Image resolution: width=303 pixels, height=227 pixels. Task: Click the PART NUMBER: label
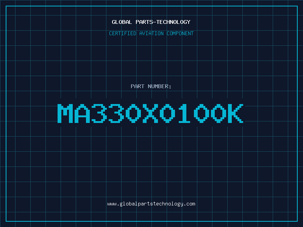pos(151,86)
